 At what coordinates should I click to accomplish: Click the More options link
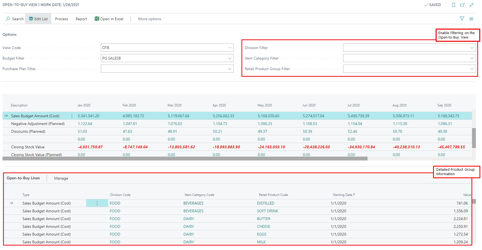point(149,19)
